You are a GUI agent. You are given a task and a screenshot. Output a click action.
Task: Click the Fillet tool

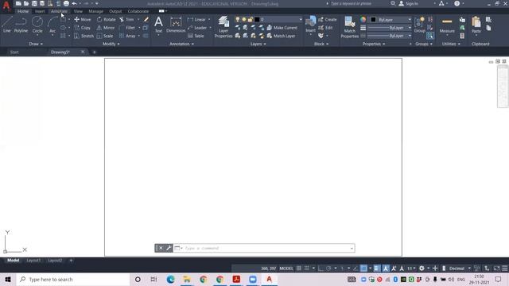[x=127, y=28]
